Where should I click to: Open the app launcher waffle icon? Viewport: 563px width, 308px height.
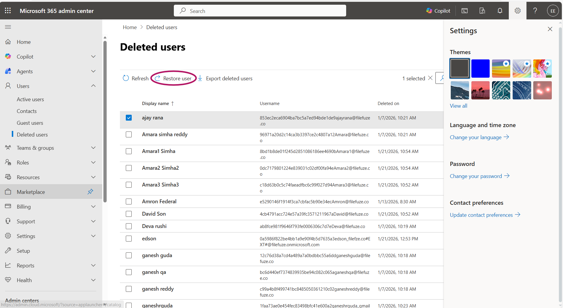[8, 11]
